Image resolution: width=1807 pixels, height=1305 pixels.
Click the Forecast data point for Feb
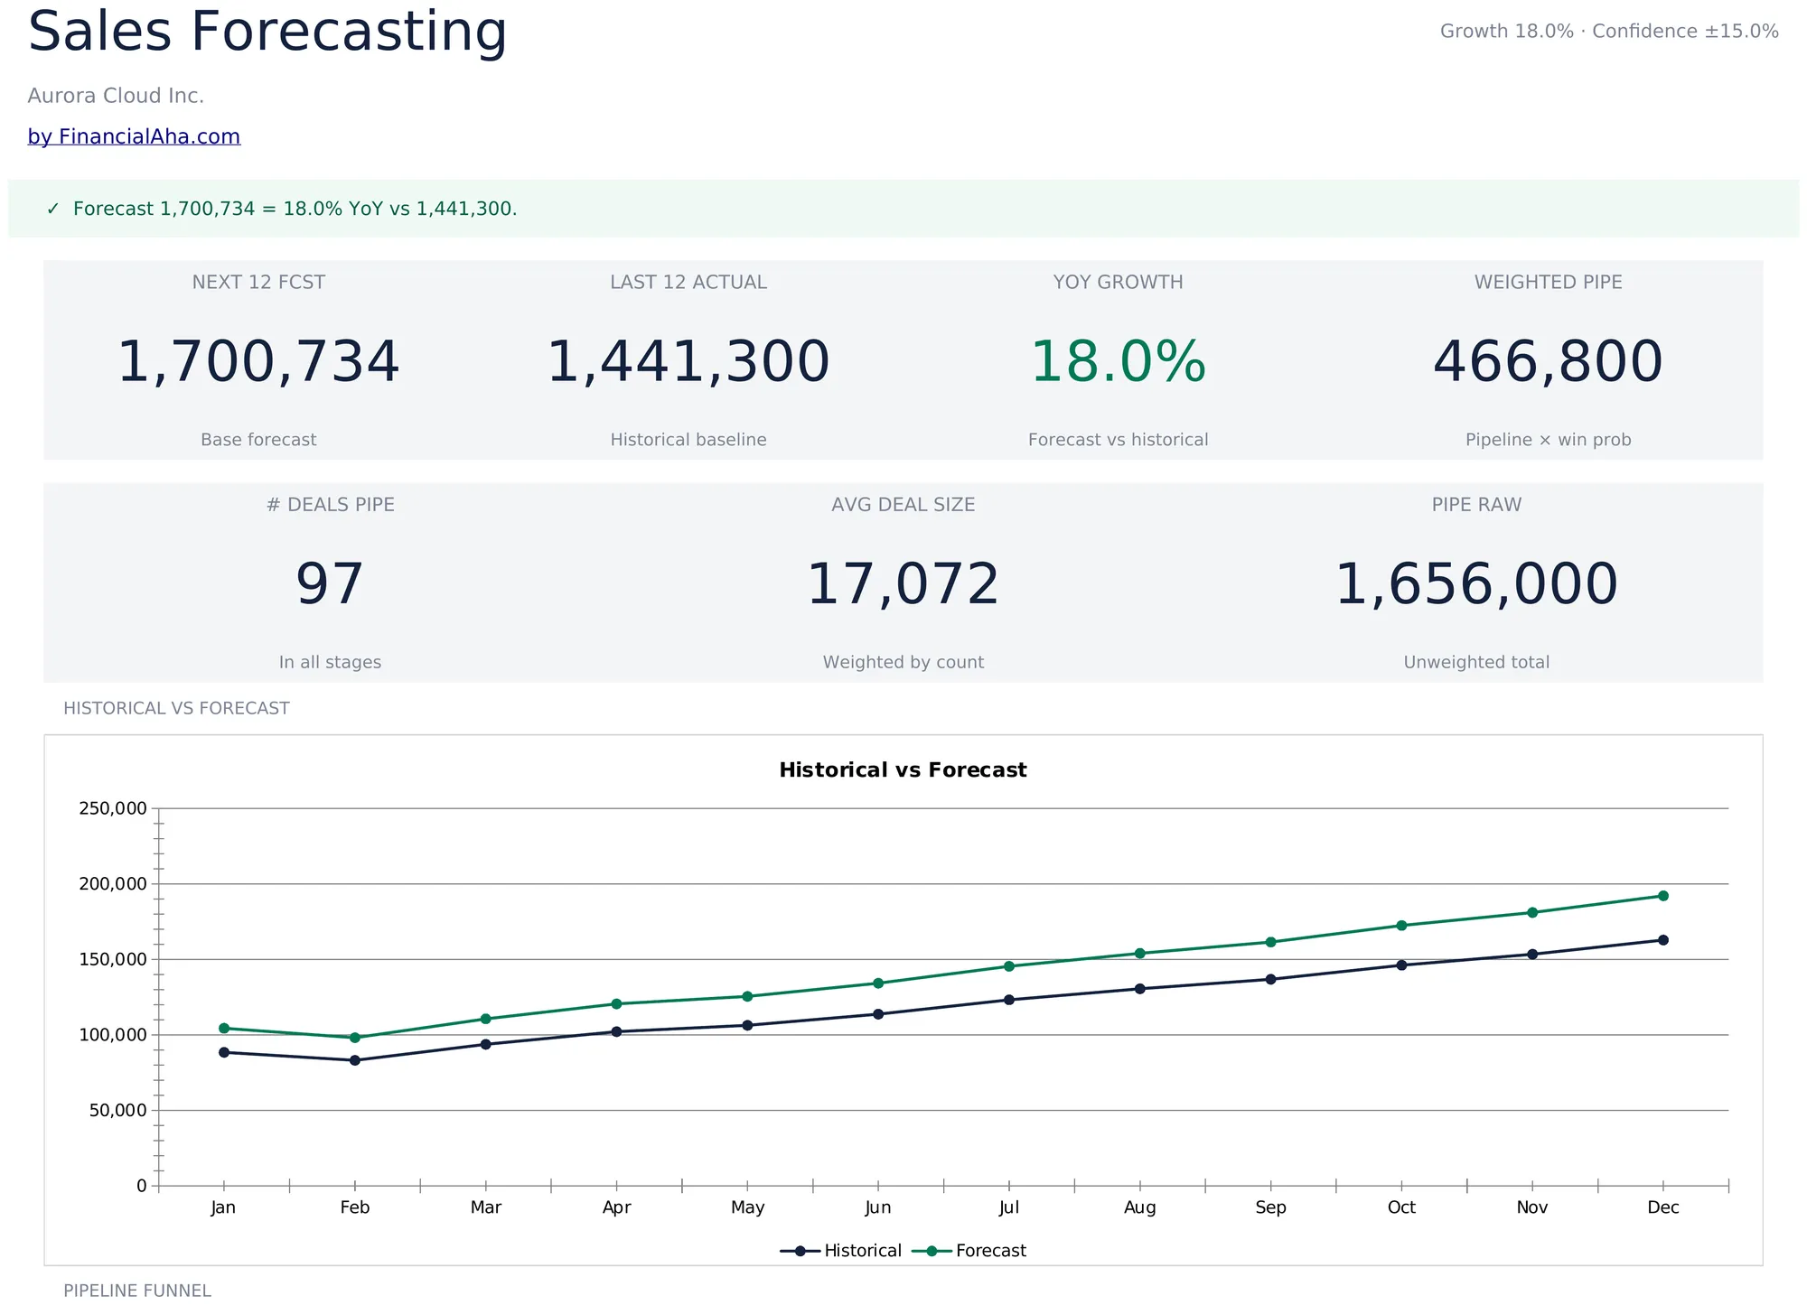[355, 1038]
